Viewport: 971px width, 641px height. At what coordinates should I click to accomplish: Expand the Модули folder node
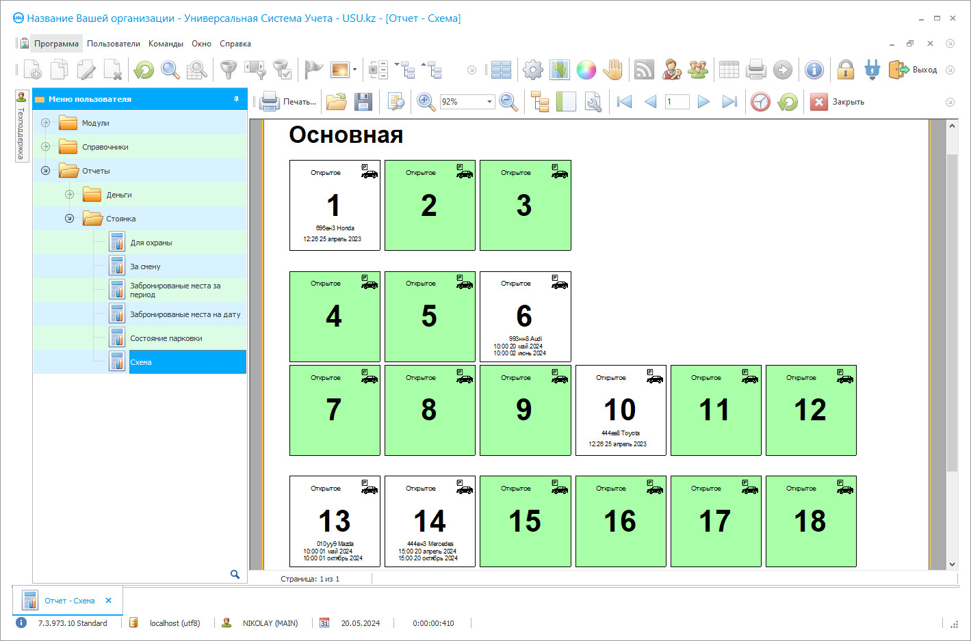pyautogui.click(x=45, y=123)
